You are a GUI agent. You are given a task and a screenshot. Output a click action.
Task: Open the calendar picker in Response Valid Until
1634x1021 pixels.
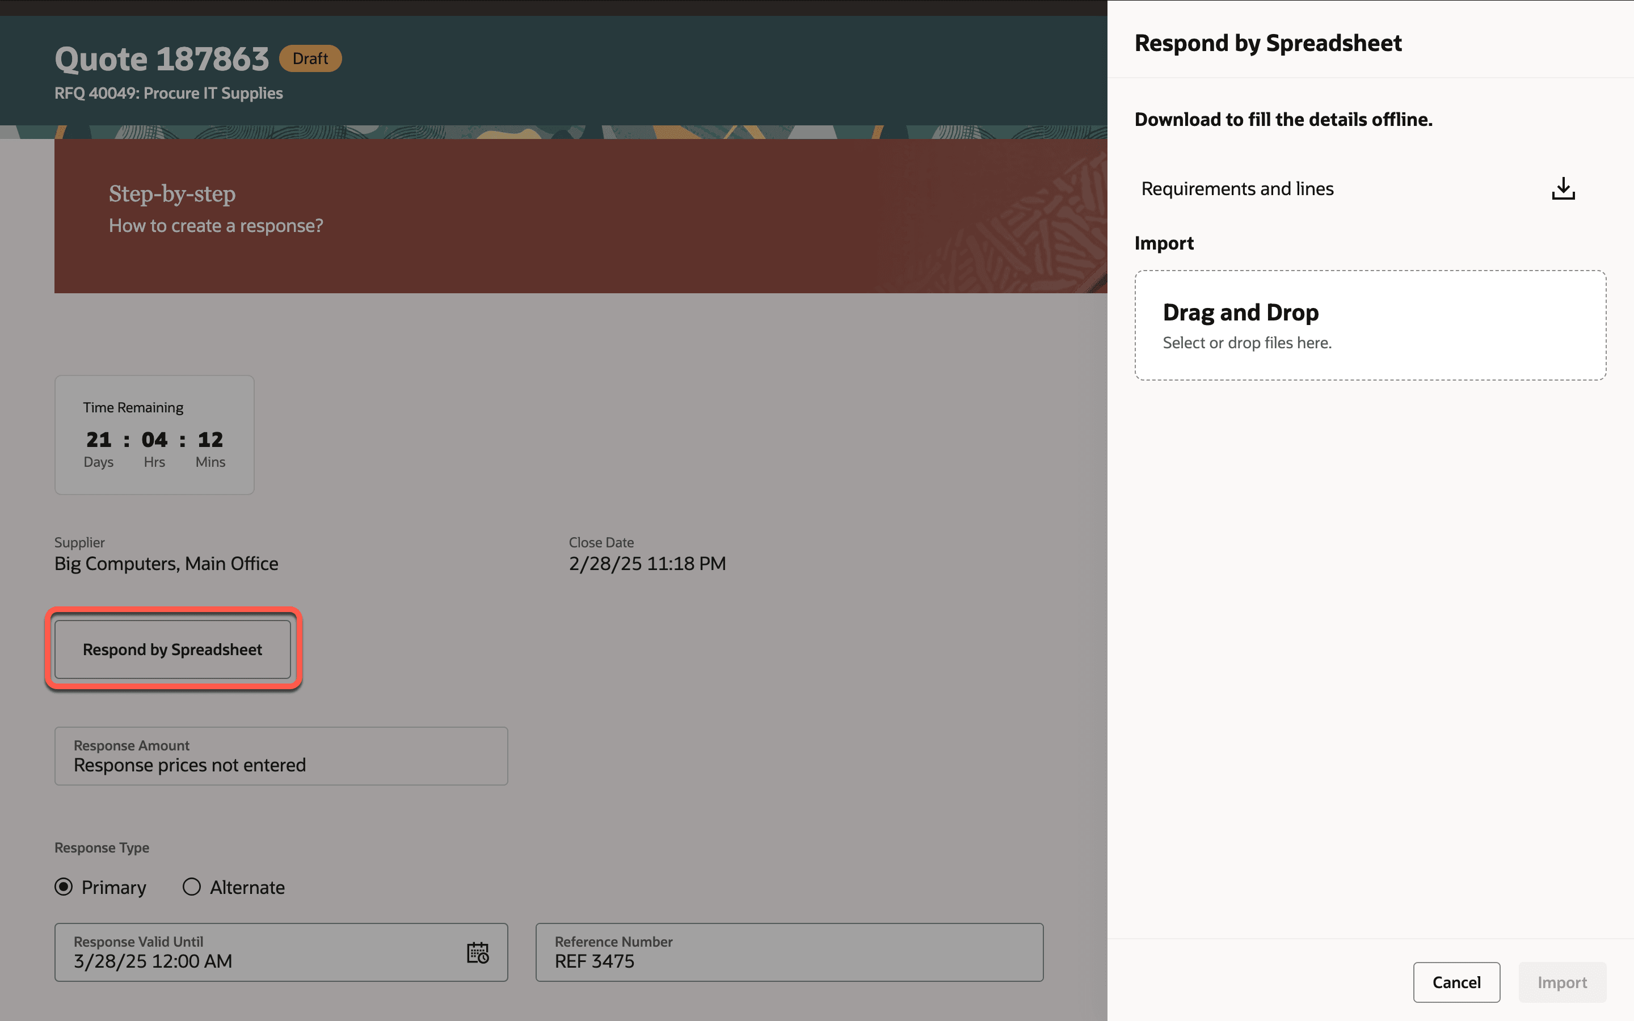(x=477, y=953)
